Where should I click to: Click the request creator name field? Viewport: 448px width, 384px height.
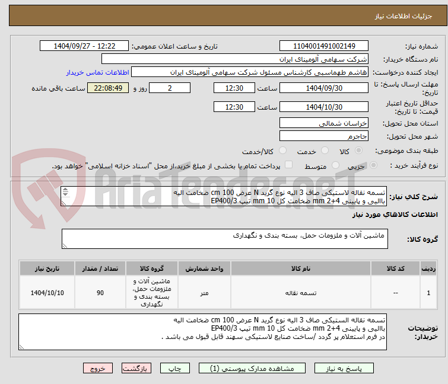(249, 72)
